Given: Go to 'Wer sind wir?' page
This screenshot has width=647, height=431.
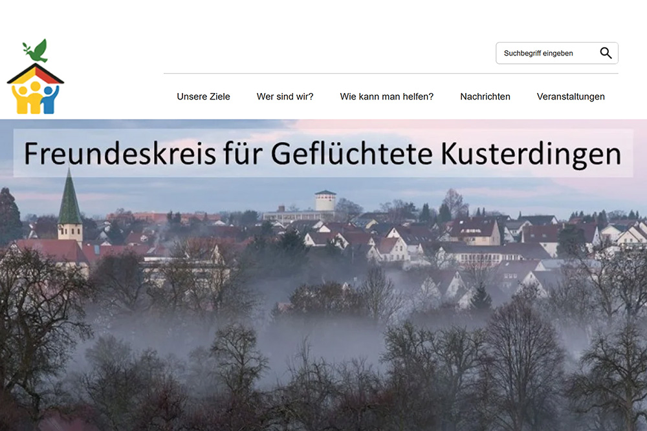Looking at the screenshot, I should (x=285, y=96).
